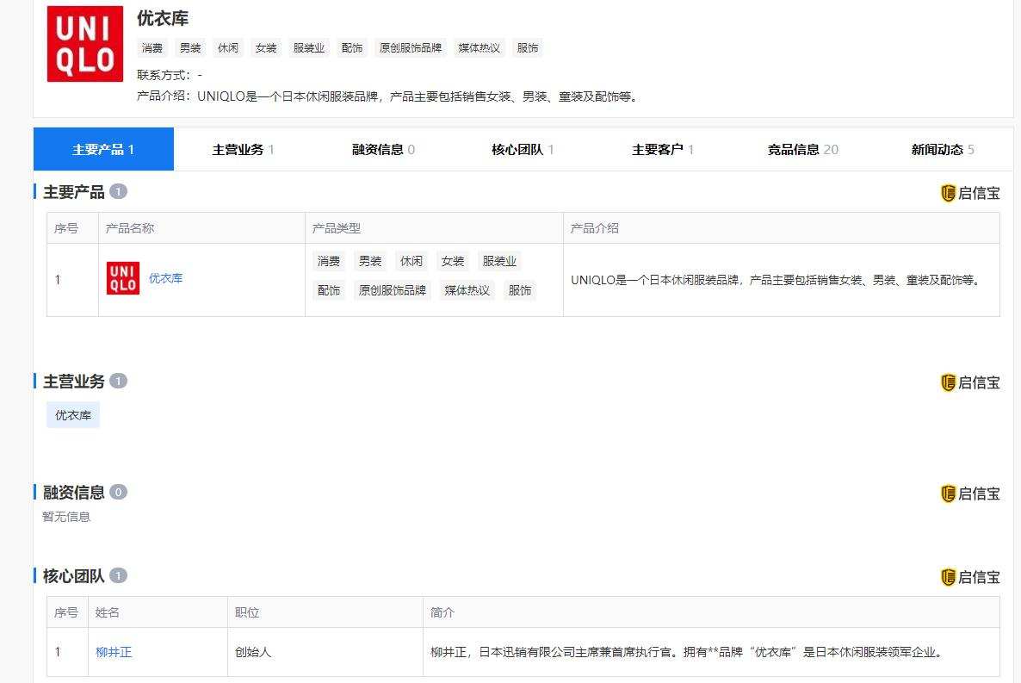This screenshot has width=1021, height=683.
Task: Click the small UNIQLO logo in product row
Action: pyautogui.click(x=123, y=278)
